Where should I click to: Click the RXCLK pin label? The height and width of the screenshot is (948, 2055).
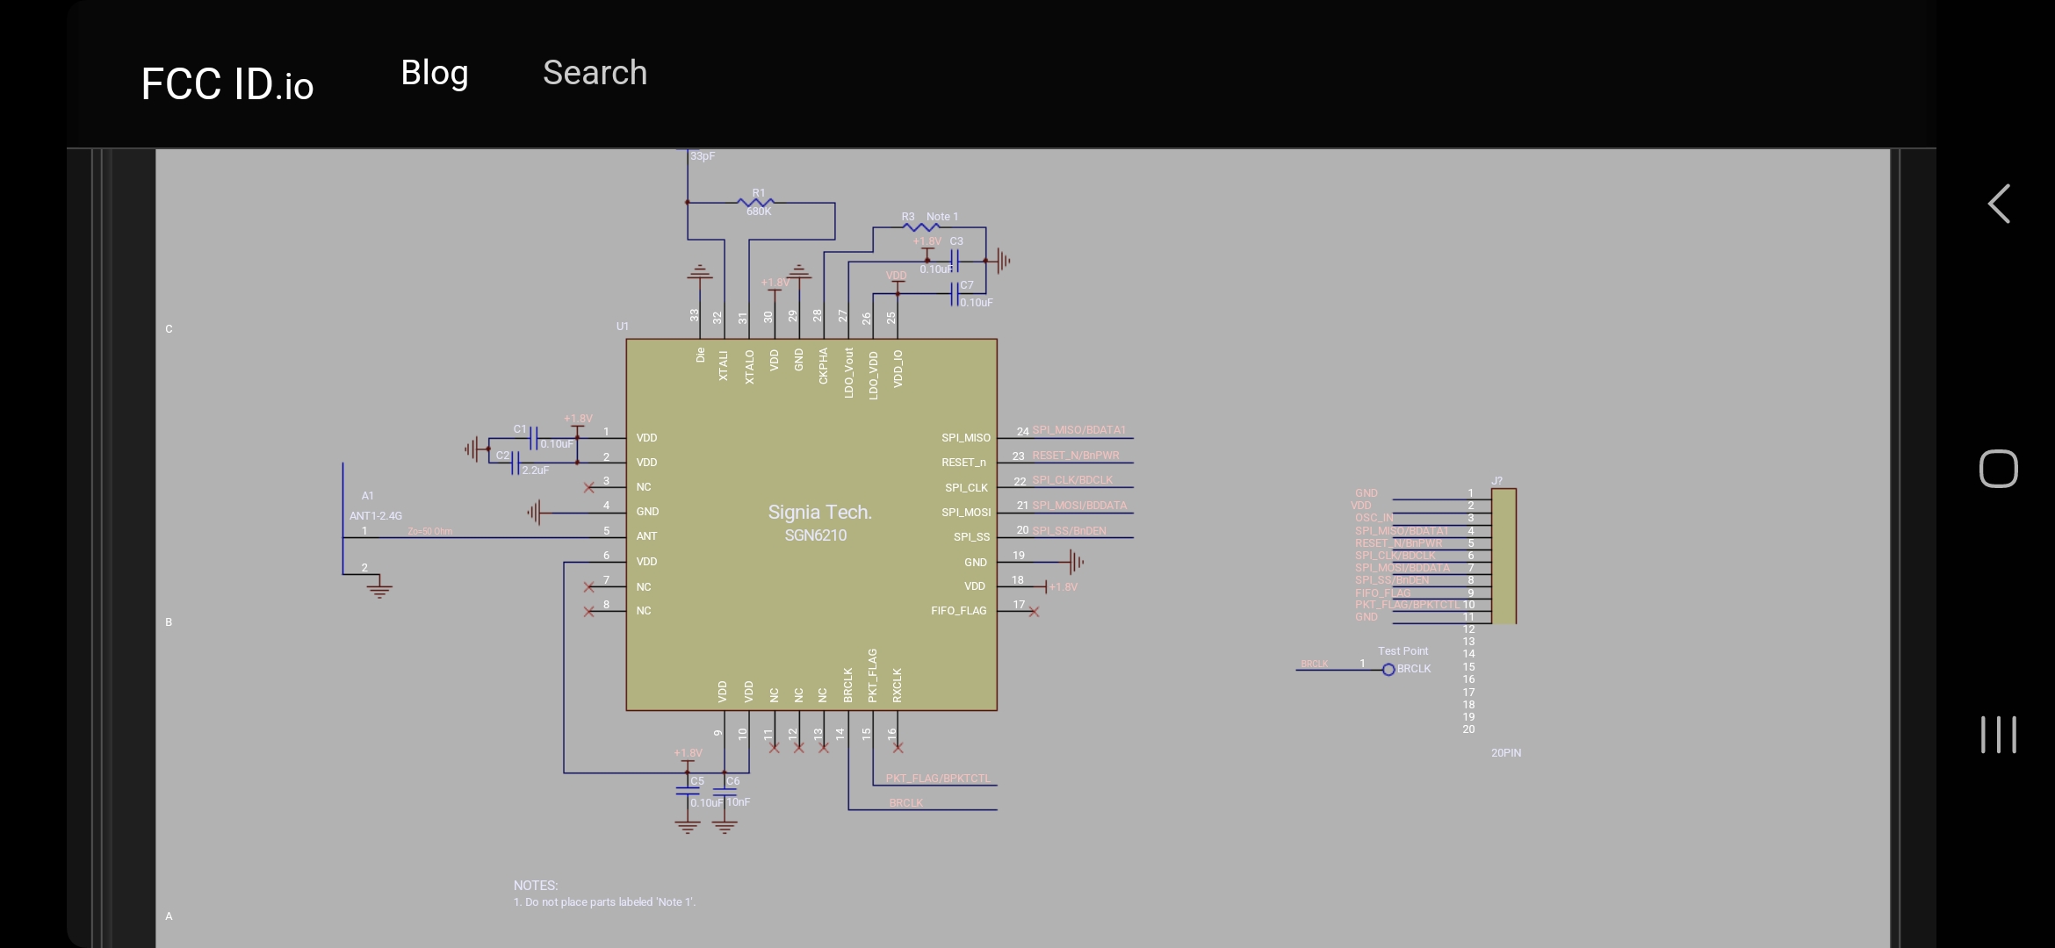[x=898, y=686]
